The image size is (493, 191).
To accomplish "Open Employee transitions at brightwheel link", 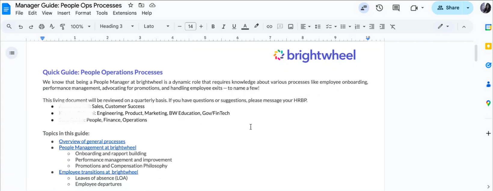I will 98,172.
